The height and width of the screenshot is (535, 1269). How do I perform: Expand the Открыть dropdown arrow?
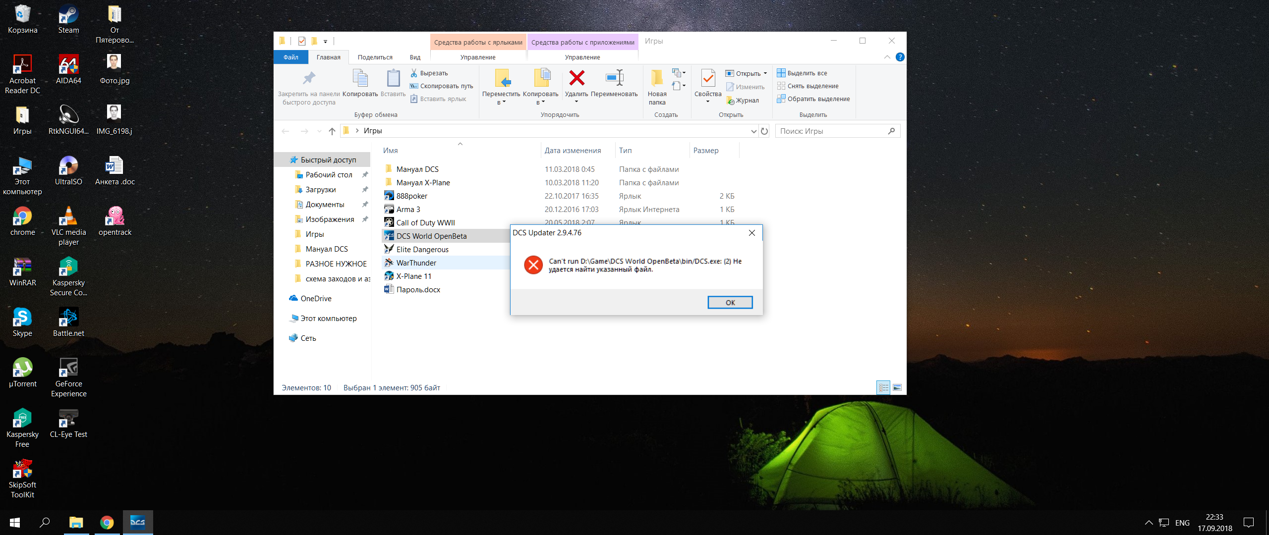[765, 73]
